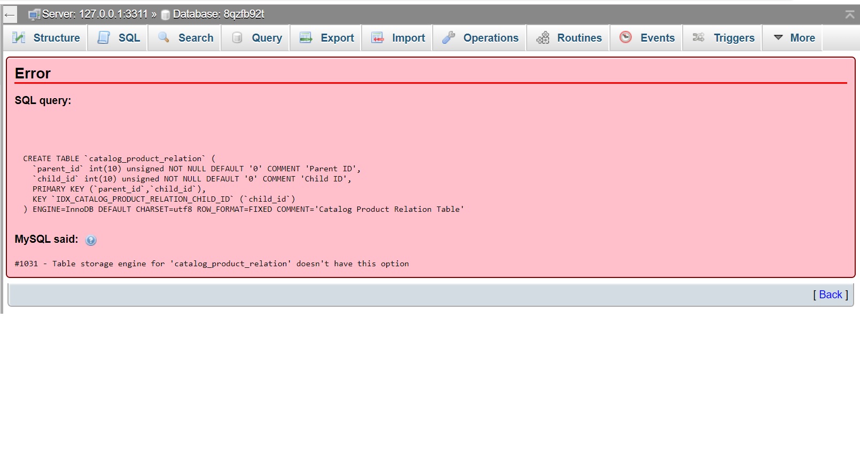Click the Export tab icon
This screenshot has width=860, height=461.
pos(306,37)
